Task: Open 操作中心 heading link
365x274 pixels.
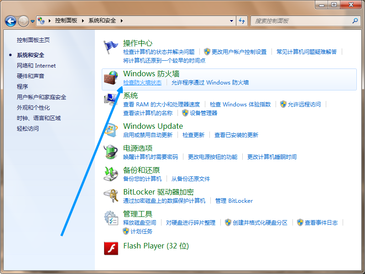Action: coord(138,43)
